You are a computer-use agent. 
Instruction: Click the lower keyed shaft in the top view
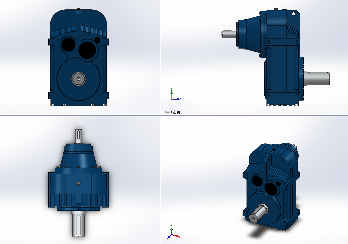coord(79,224)
